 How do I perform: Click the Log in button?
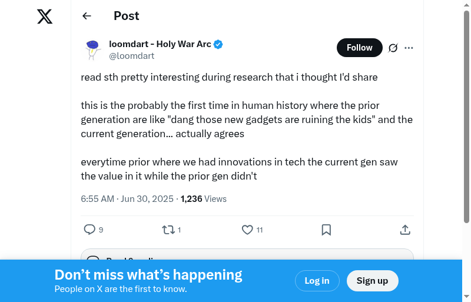(x=317, y=281)
